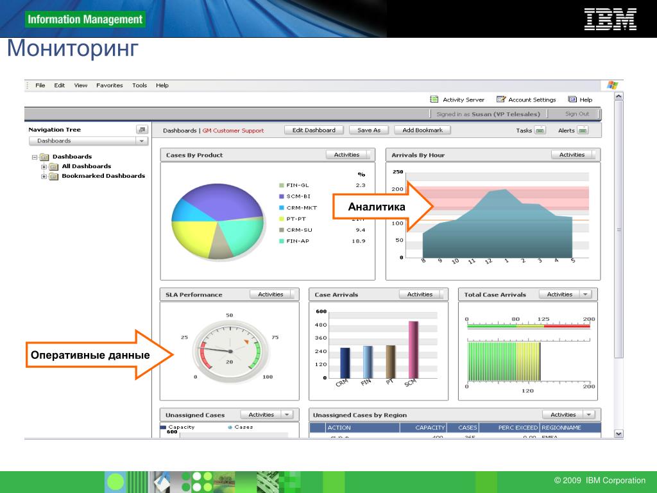Open the Tools menu
This screenshot has height=493, width=657.
coord(139,85)
